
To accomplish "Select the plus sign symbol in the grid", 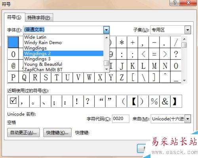I will tap(133, 42).
